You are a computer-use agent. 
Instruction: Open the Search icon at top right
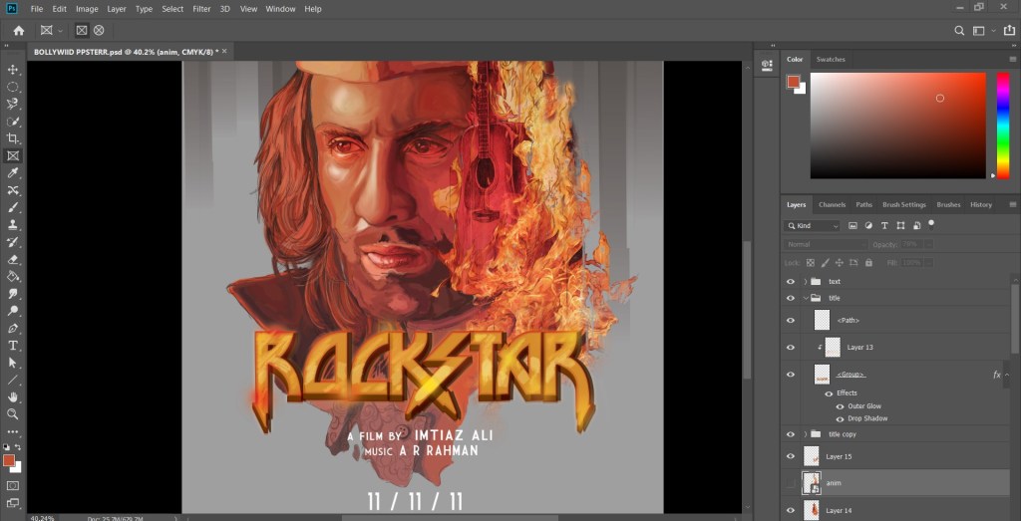pyautogui.click(x=959, y=31)
